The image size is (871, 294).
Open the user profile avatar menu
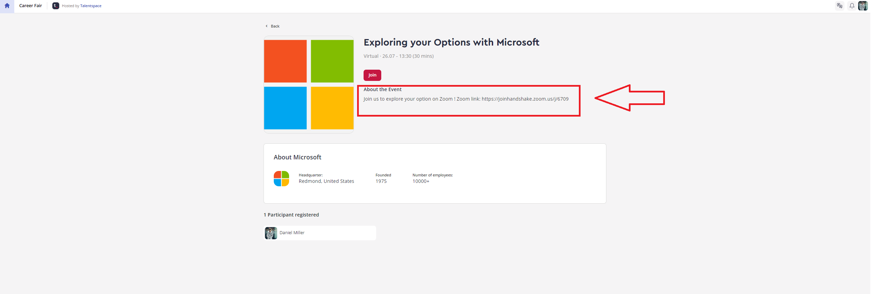[863, 6]
